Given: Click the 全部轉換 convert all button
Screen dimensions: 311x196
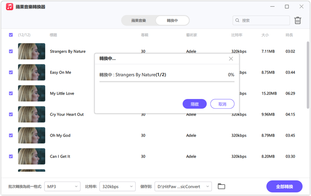Looking at the screenshot, I should point(284,186).
